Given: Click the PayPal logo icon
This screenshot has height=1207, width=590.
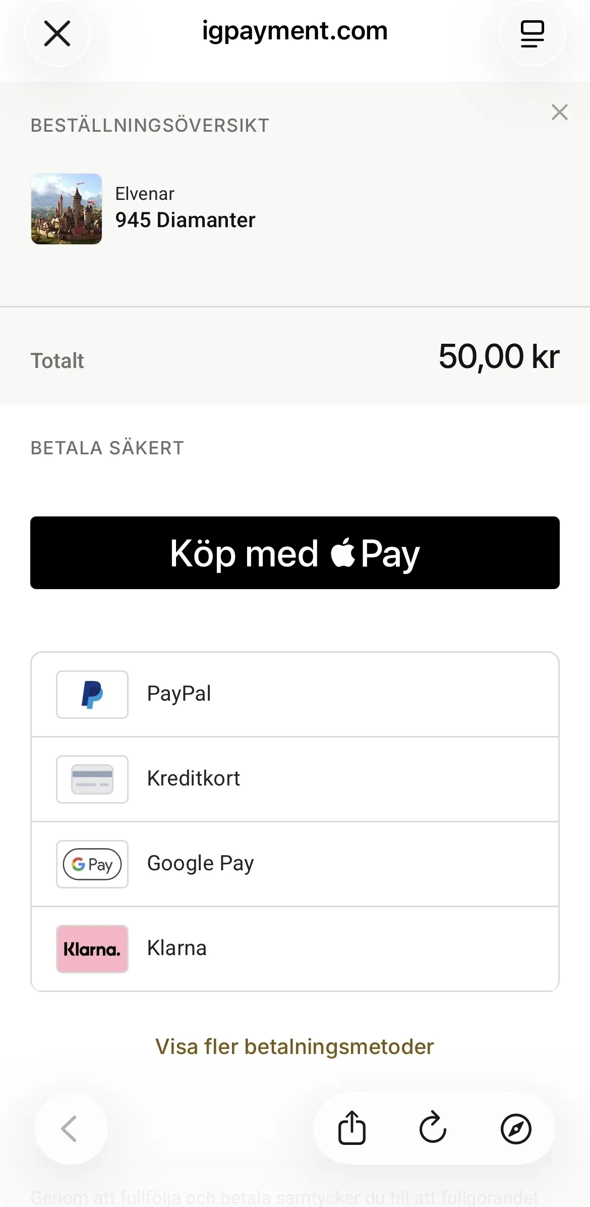Looking at the screenshot, I should pos(92,695).
